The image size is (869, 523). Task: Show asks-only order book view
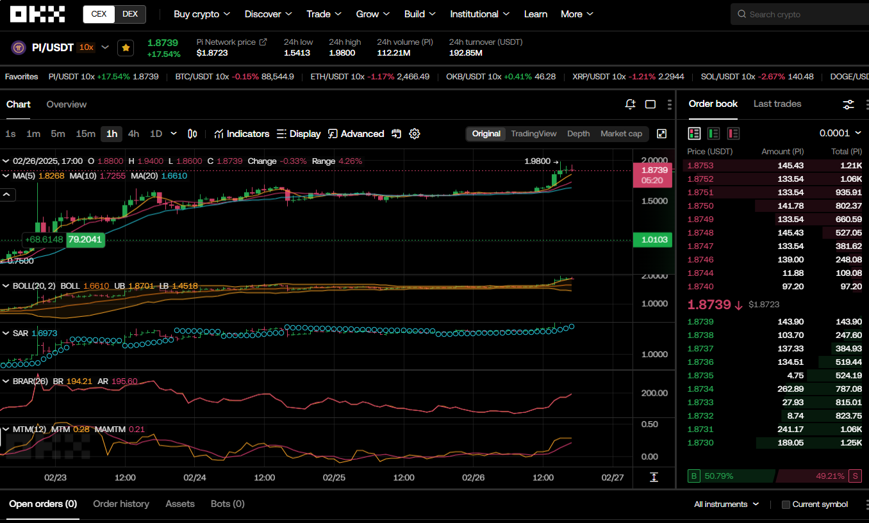733,133
